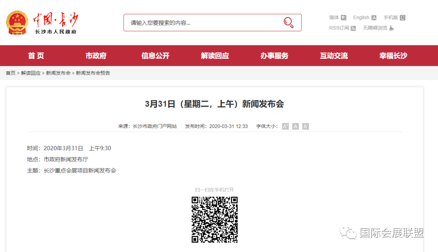Click the English link text

coord(361,17)
